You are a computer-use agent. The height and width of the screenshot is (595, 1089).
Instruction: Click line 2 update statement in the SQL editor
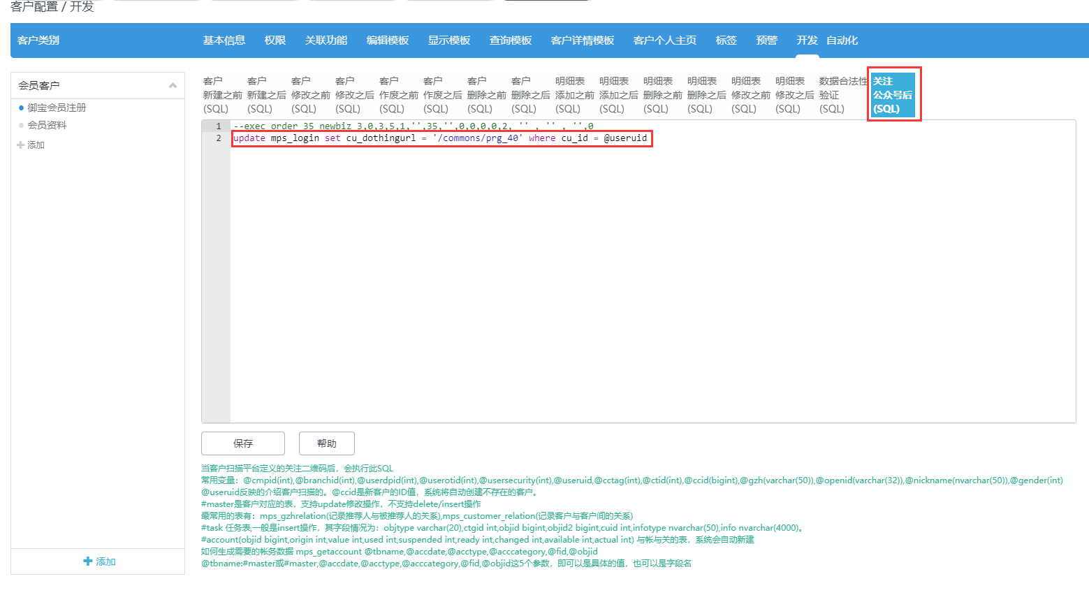(x=440, y=138)
